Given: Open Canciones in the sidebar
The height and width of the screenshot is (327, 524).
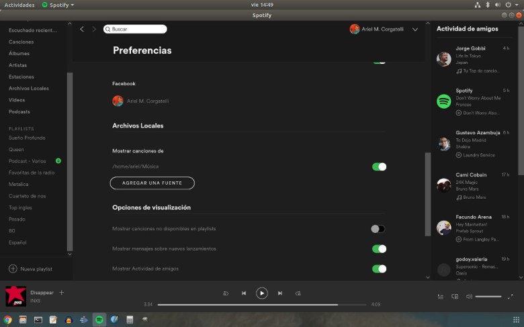Looking at the screenshot, I should click(x=21, y=42).
